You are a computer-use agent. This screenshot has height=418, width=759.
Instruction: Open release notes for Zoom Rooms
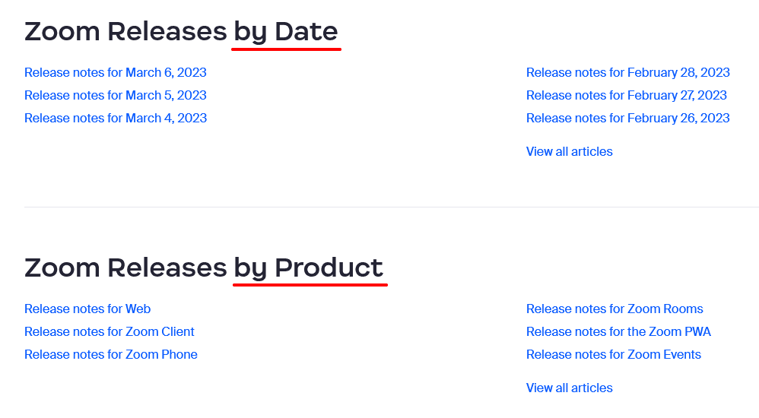point(615,309)
